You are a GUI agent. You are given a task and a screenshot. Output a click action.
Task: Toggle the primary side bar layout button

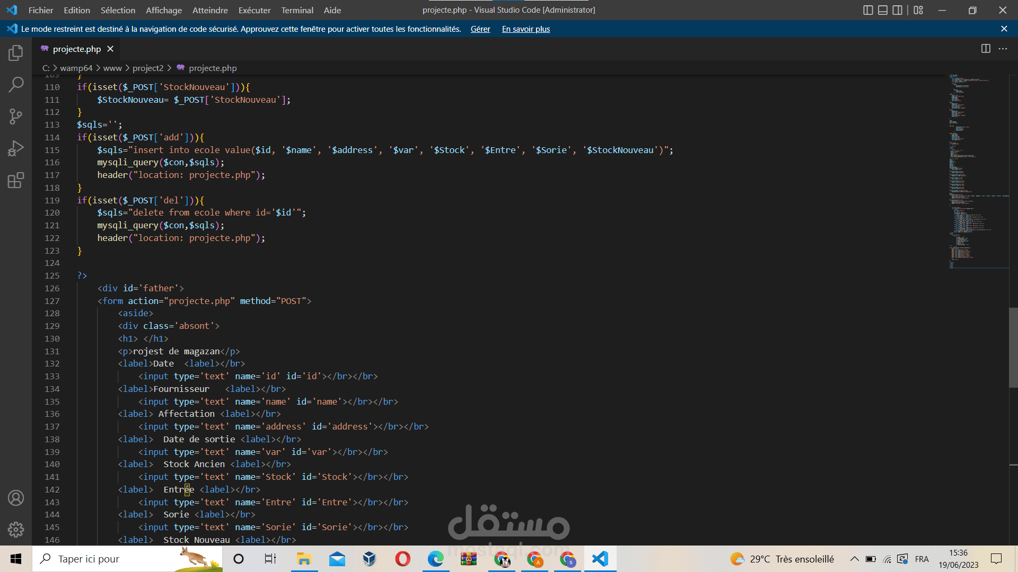point(868,10)
